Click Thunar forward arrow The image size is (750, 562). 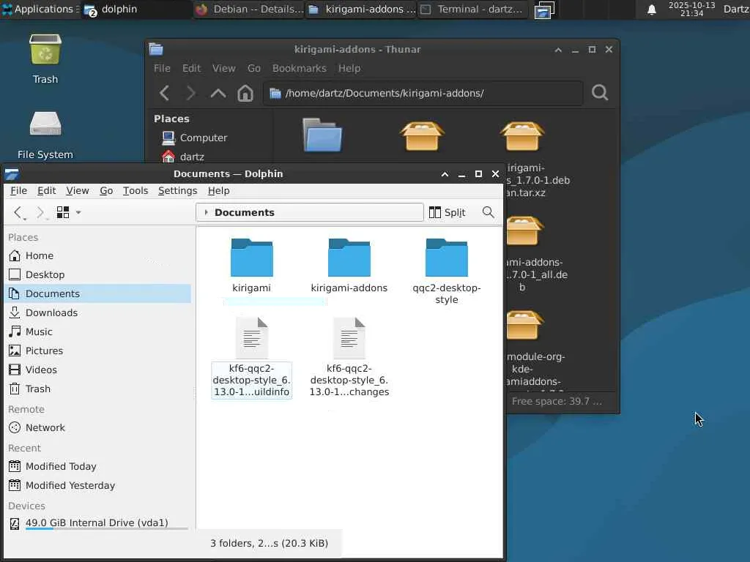(x=190, y=93)
